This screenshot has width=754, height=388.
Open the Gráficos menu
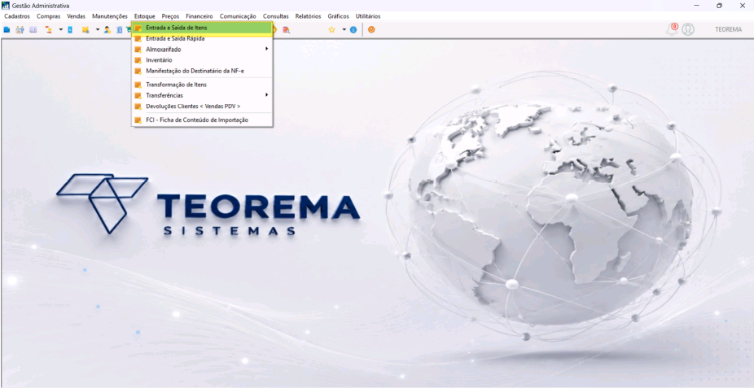tap(339, 16)
